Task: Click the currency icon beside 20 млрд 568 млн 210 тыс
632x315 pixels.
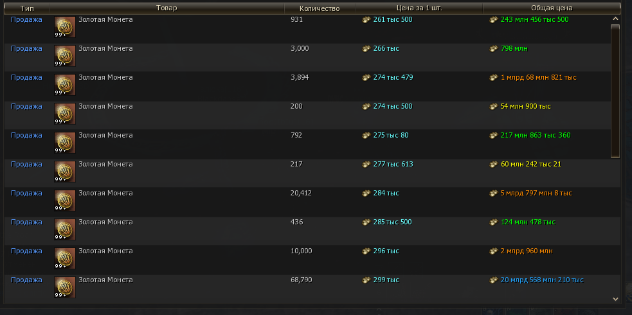Action: point(494,280)
